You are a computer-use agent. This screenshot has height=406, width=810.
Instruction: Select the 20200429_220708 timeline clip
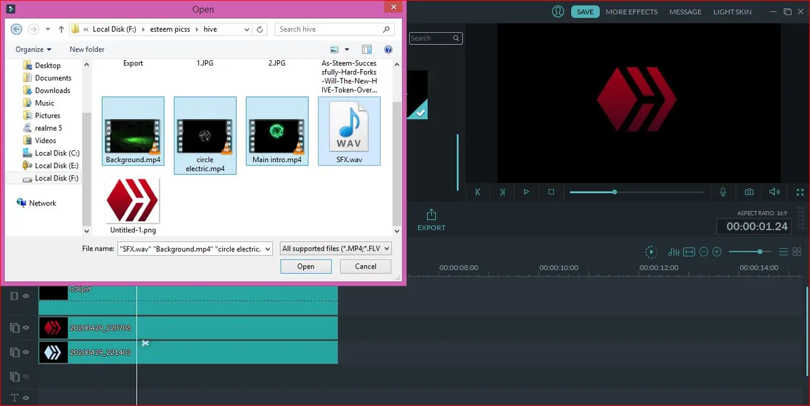(x=188, y=328)
